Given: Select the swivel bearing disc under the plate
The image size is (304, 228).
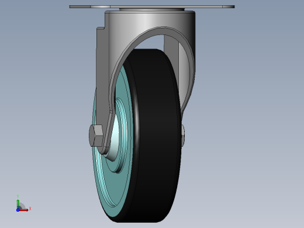Looking at the screenshot, I should (x=151, y=9).
